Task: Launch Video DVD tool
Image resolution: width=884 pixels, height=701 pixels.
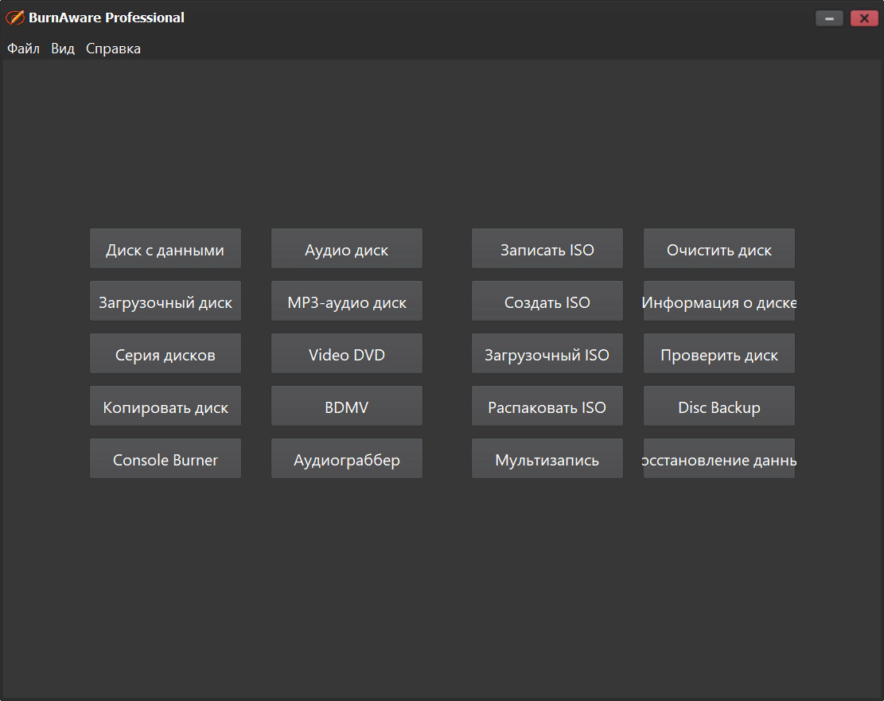Action: tap(347, 353)
